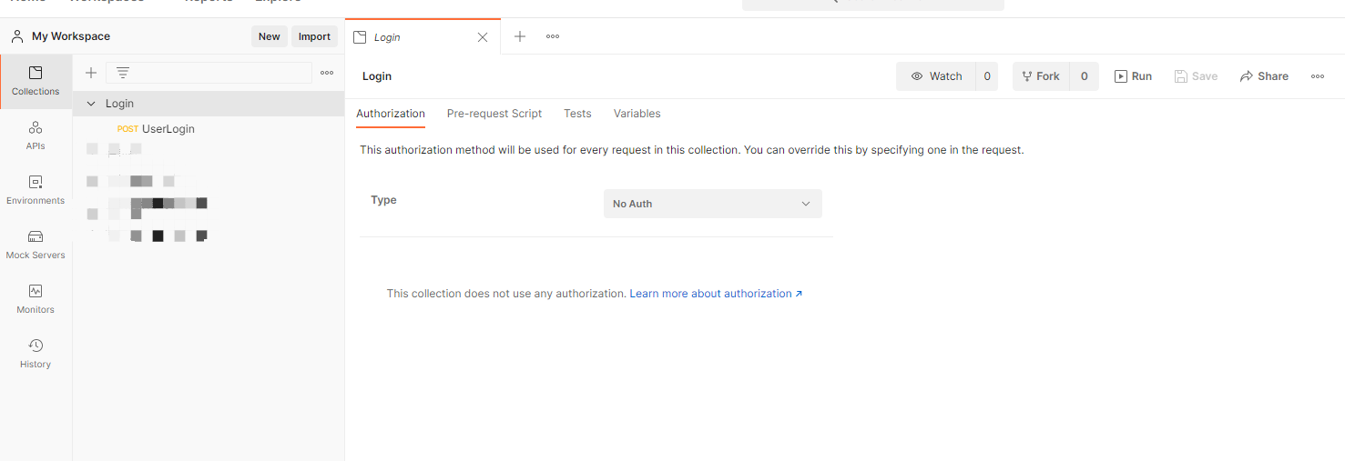Select the Login collection in sidebar

click(x=209, y=104)
